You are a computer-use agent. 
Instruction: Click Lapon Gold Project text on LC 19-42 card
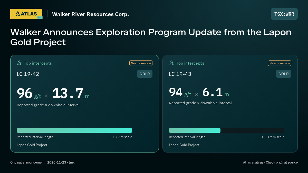click(32, 145)
